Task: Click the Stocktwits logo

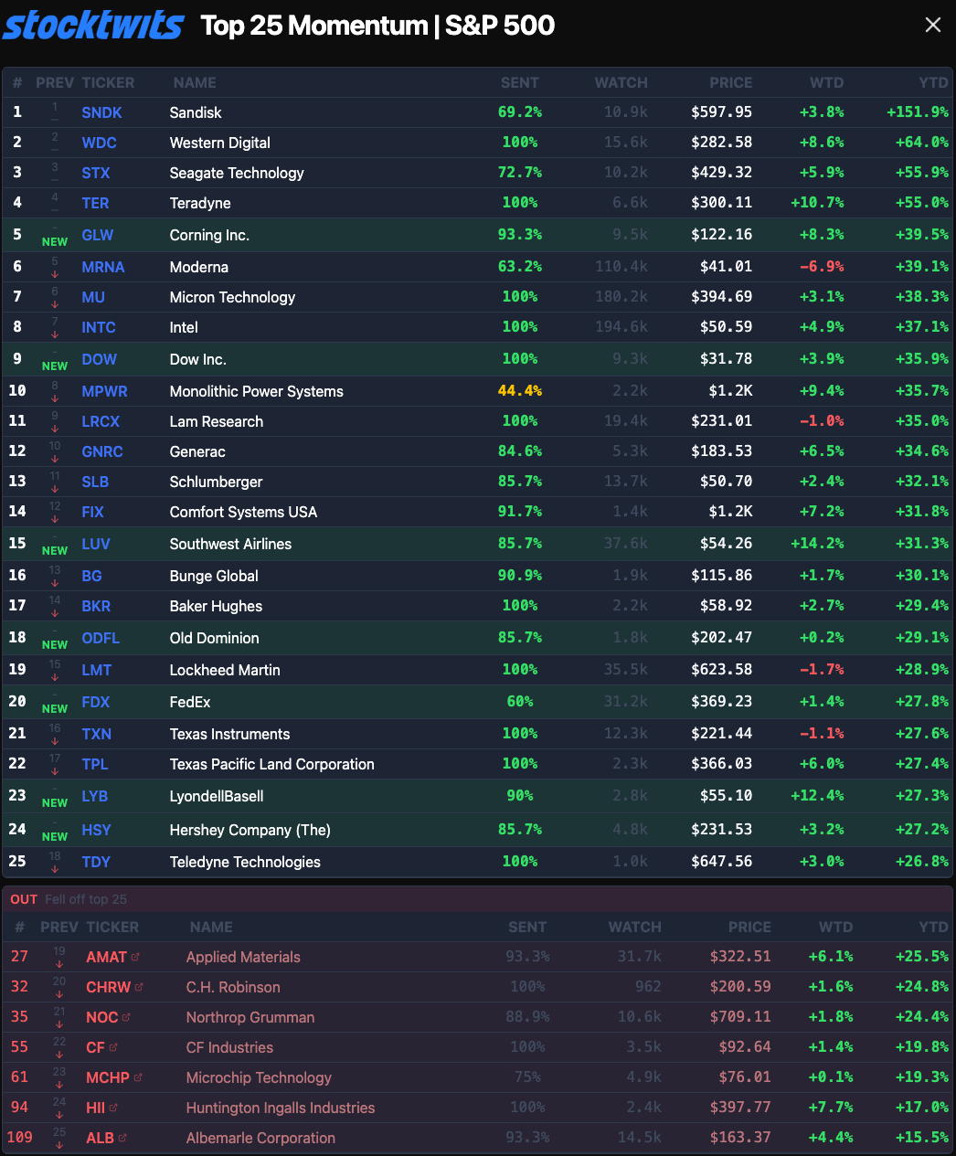Action: [93, 25]
